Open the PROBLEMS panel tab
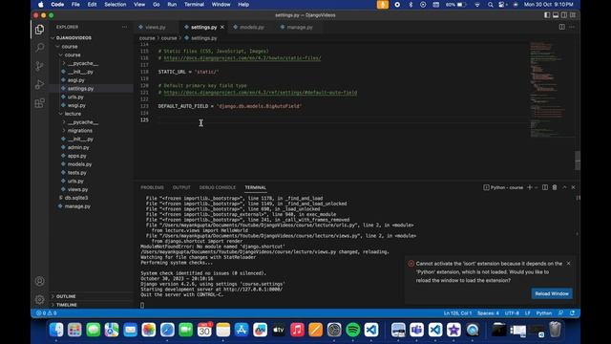The width and height of the screenshot is (611, 344). click(x=152, y=187)
